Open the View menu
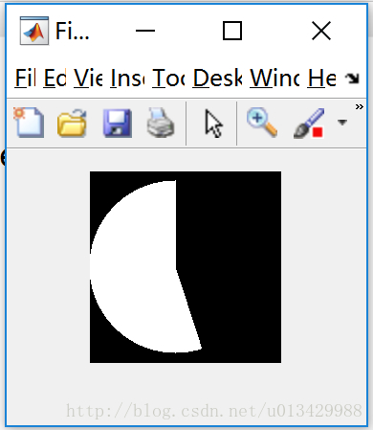 point(88,79)
